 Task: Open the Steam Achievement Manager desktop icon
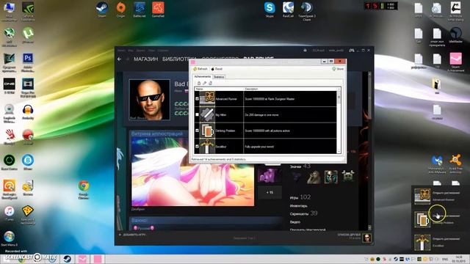click(455, 62)
